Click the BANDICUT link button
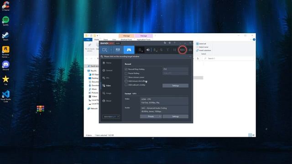This screenshot has width=292, height=164. 111,117
